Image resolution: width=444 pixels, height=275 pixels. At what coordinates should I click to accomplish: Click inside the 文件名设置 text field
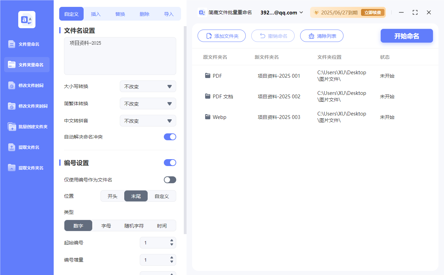pos(120,55)
